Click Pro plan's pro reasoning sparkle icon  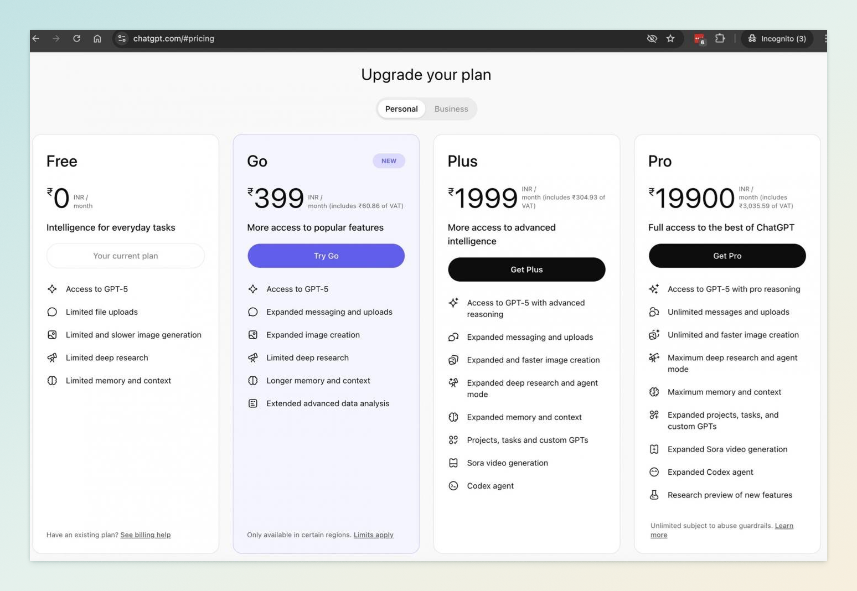pos(654,289)
